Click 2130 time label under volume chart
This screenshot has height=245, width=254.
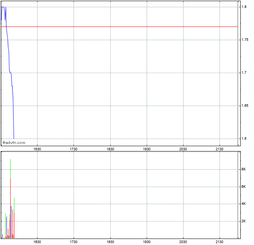coord(220,242)
